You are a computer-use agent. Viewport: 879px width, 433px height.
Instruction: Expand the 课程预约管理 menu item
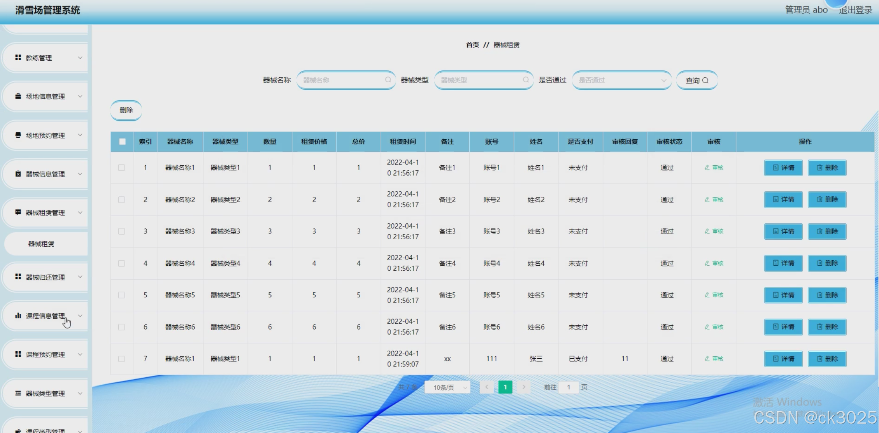coord(45,354)
